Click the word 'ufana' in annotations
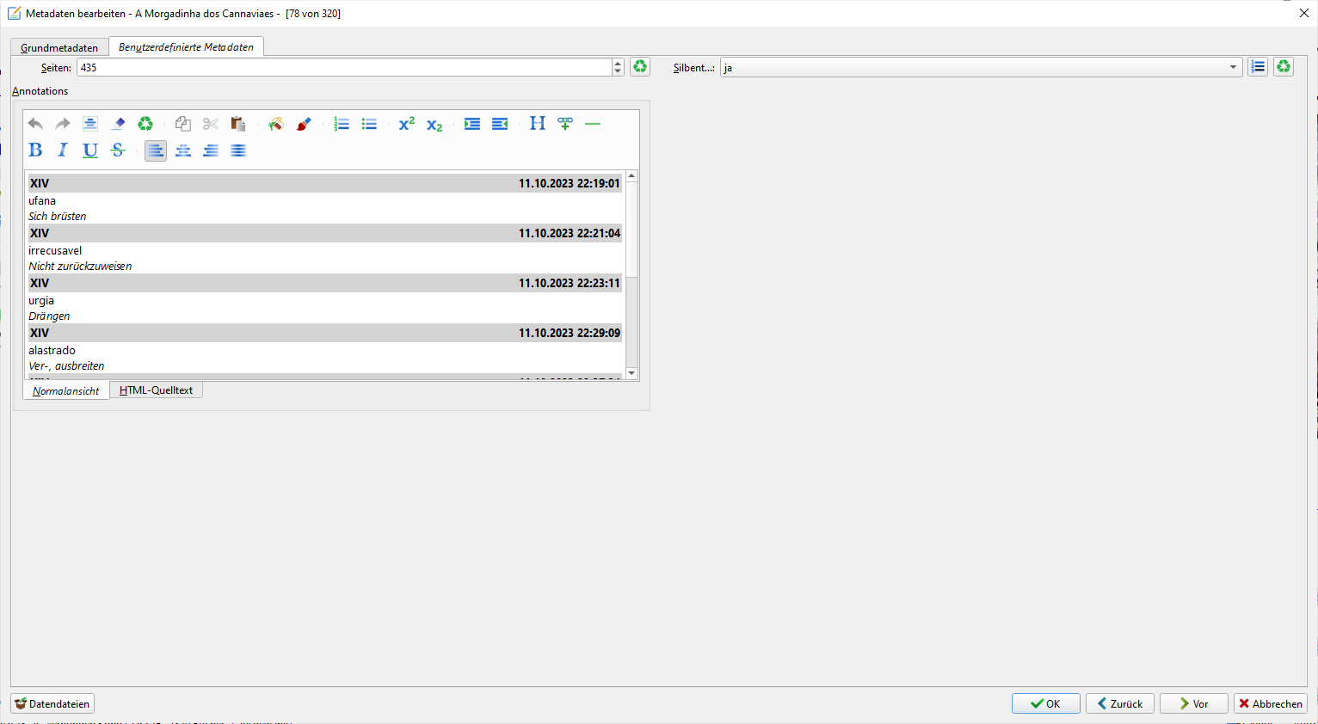 coord(42,200)
